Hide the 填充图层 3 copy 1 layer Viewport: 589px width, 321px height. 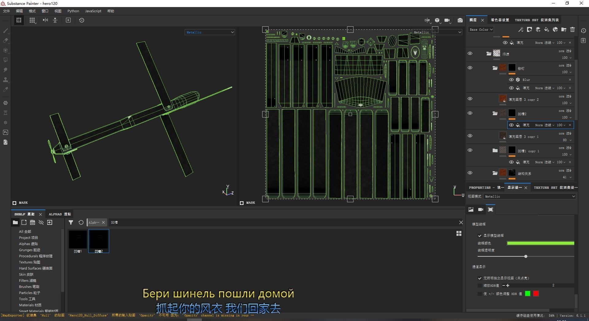tap(470, 136)
